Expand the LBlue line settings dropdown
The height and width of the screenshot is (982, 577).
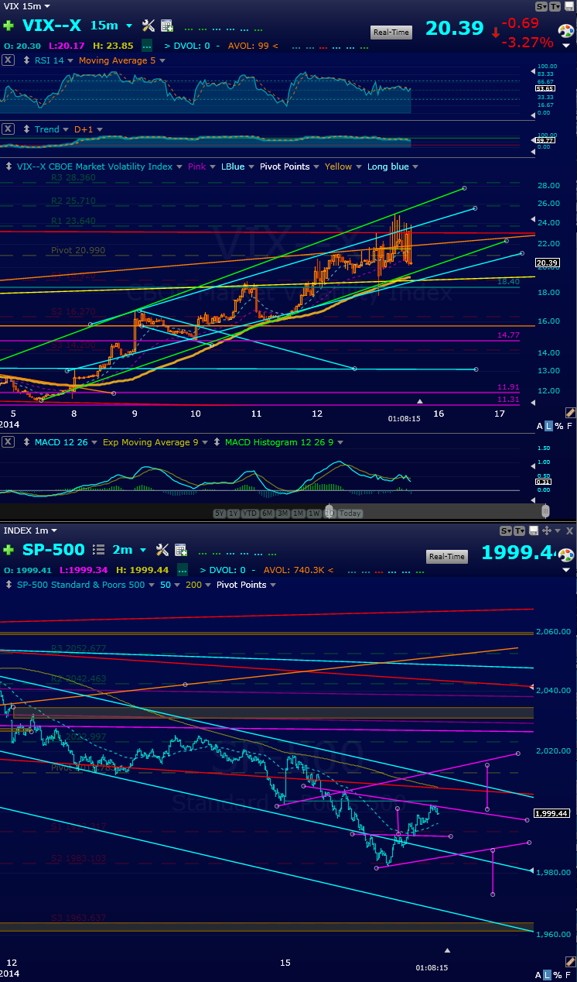point(251,167)
